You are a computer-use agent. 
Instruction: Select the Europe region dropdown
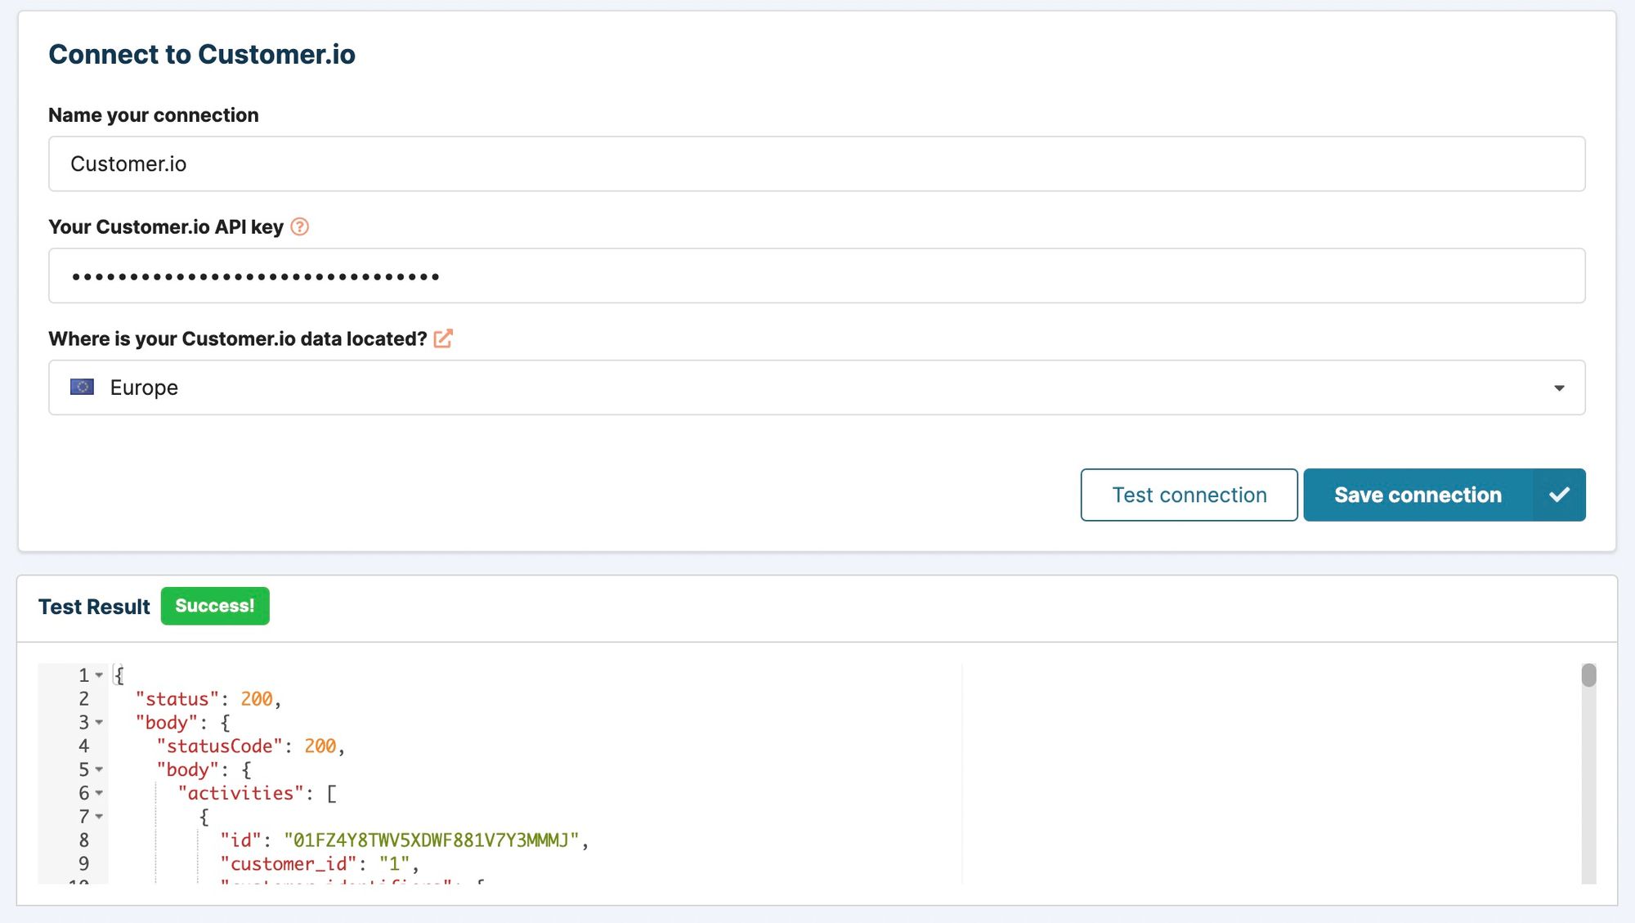[x=817, y=387]
